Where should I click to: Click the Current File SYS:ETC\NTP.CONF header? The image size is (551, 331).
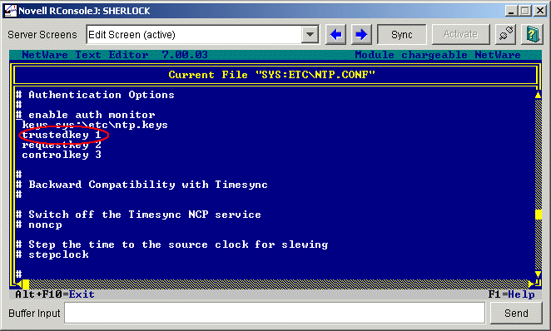point(271,75)
